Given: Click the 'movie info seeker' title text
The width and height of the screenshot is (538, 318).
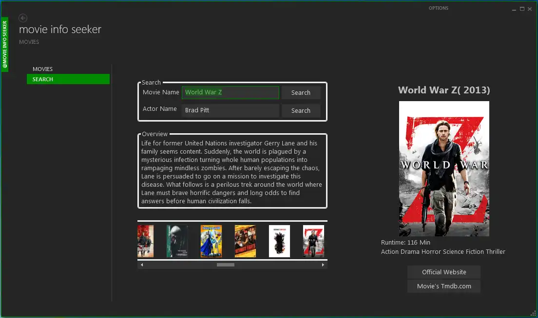Looking at the screenshot, I should [x=60, y=30].
